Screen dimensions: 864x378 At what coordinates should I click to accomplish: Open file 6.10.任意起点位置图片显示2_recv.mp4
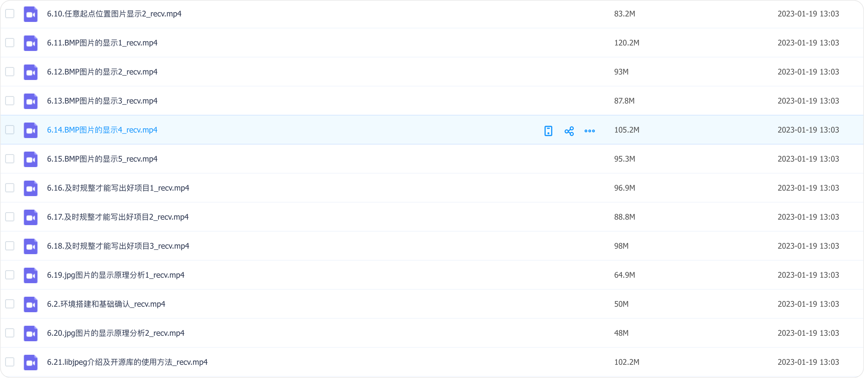tap(114, 14)
